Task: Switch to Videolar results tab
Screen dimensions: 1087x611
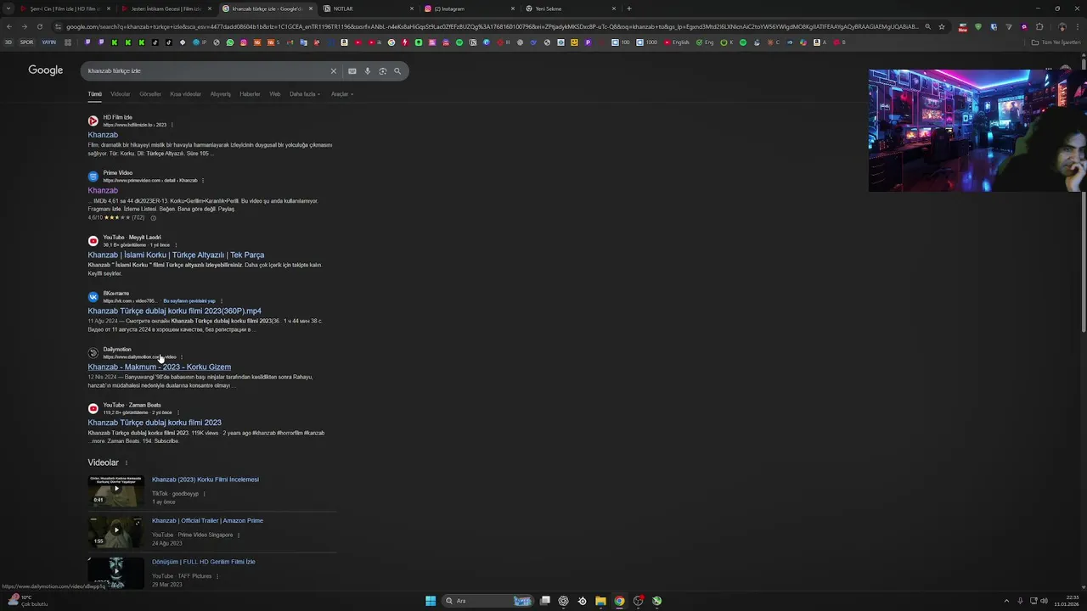Action: pyautogui.click(x=121, y=94)
